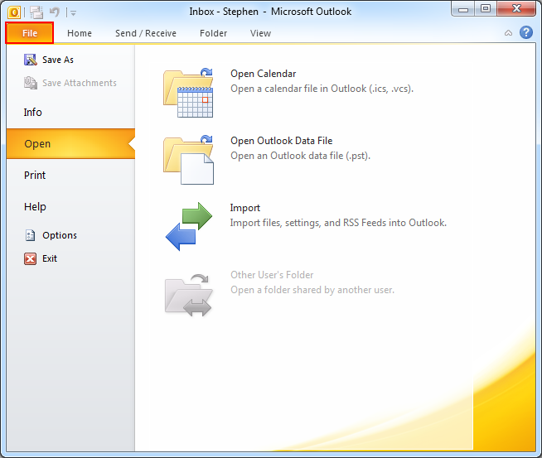Switch to the Home tab

pos(80,33)
